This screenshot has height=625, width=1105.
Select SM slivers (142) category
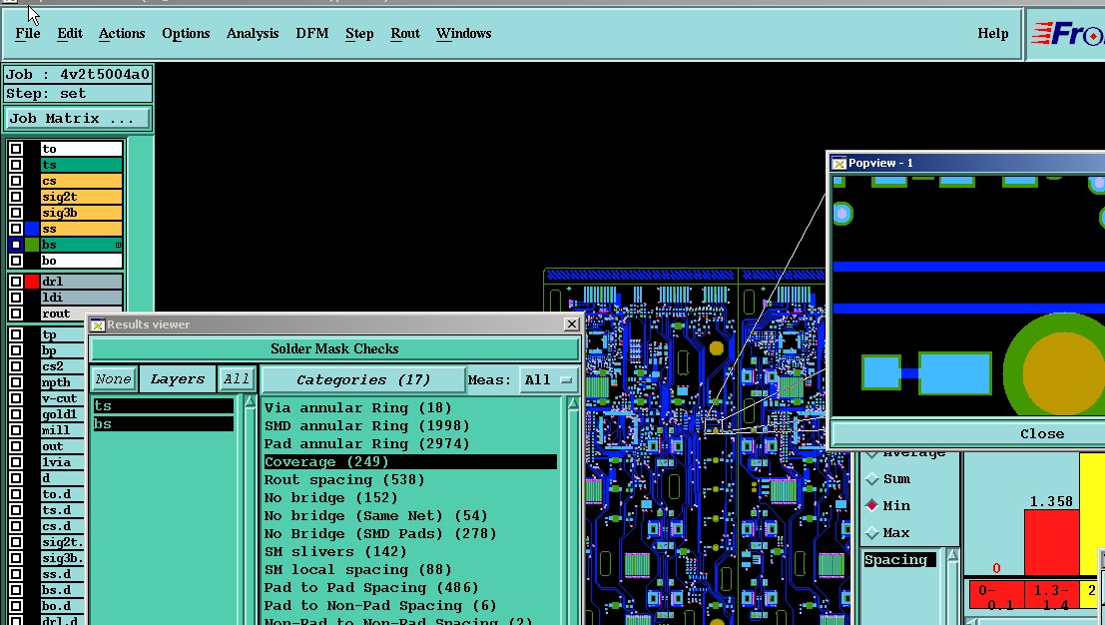click(410, 552)
